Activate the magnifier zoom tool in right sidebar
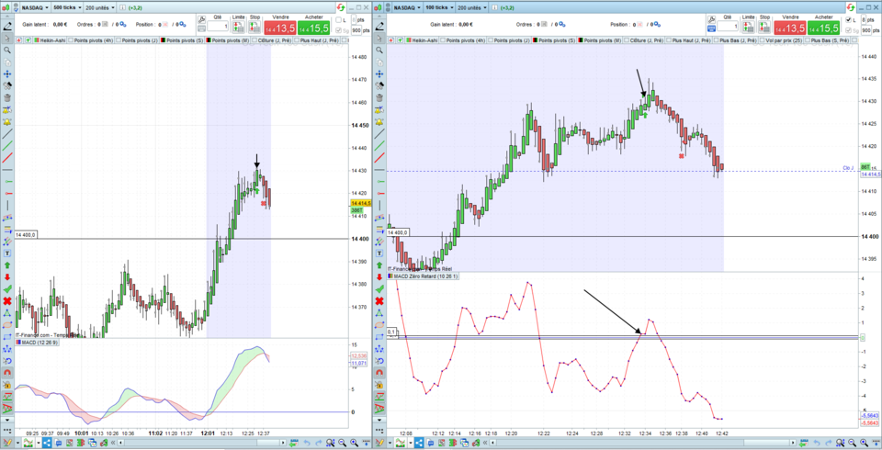 coord(379,51)
